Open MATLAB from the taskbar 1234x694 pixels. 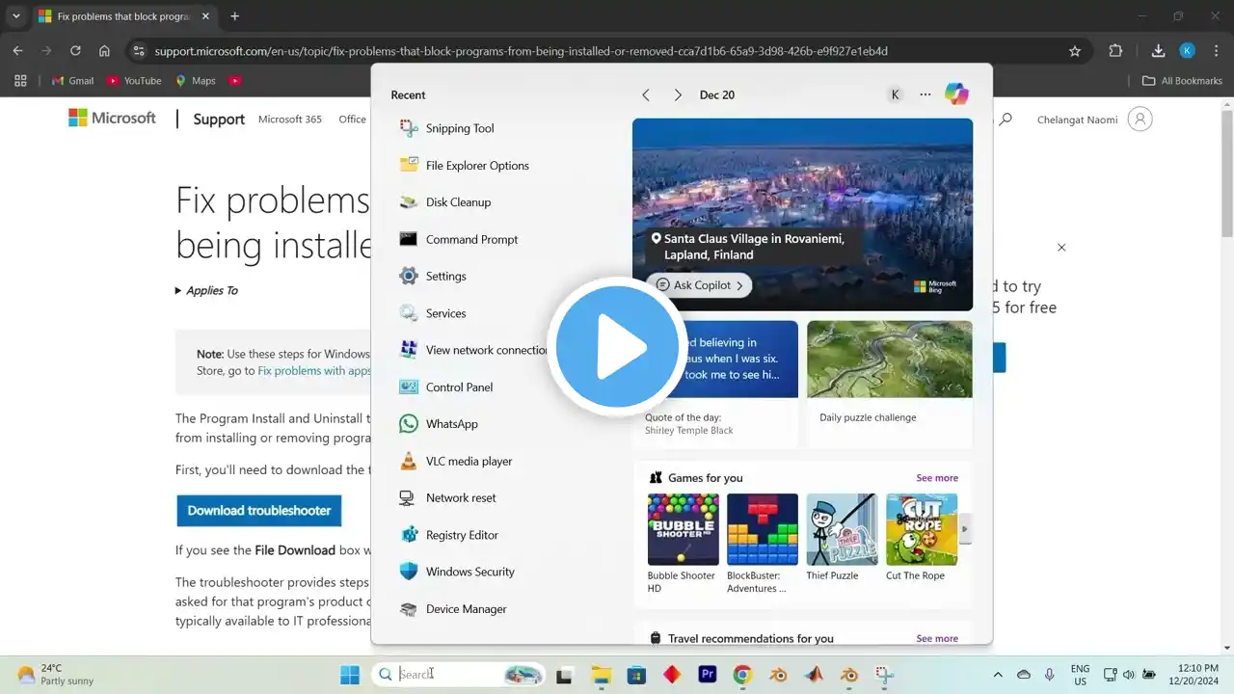click(814, 675)
